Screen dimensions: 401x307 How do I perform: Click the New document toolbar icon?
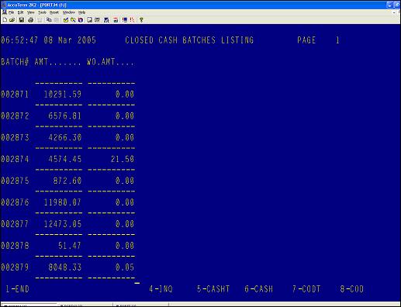[x=5, y=20]
